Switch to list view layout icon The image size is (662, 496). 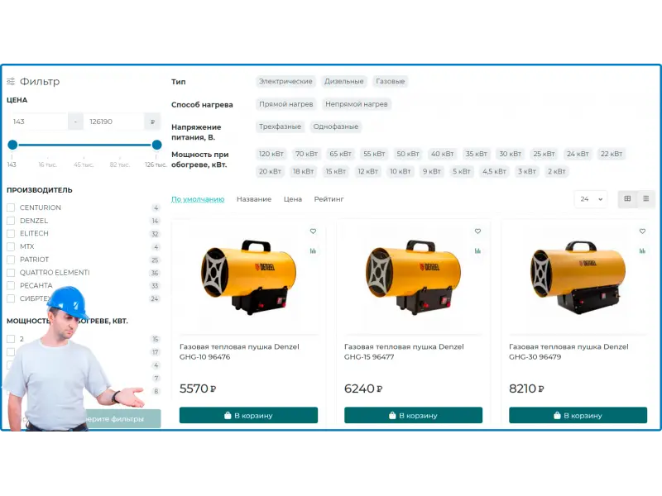tap(646, 199)
